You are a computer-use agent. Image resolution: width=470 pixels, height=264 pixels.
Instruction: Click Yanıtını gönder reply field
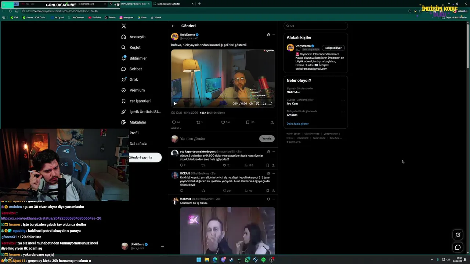[x=218, y=139]
